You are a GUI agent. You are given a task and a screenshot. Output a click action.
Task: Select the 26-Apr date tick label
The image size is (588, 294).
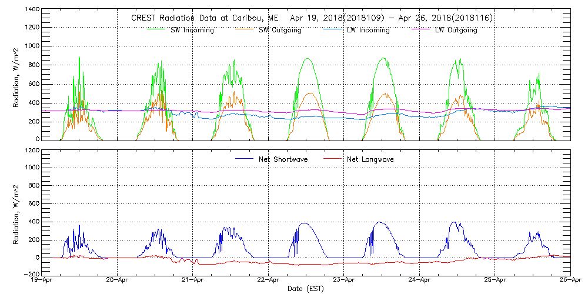point(569,280)
